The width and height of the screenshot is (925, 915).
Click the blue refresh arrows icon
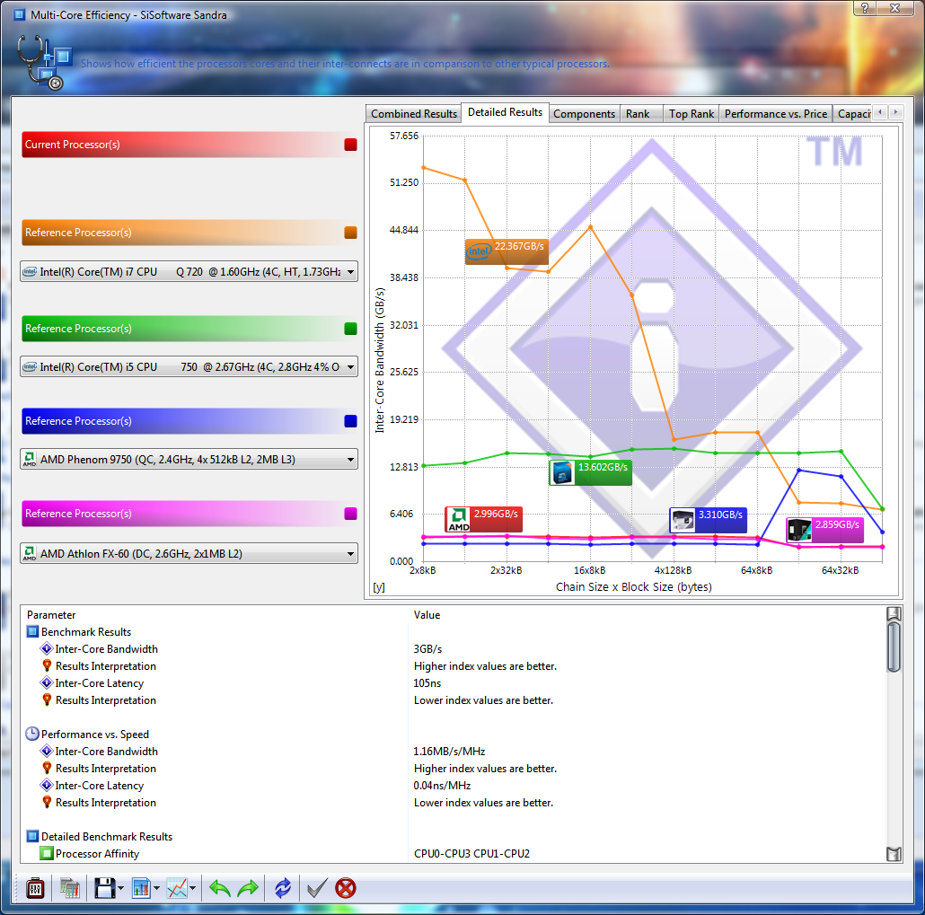point(283,888)
